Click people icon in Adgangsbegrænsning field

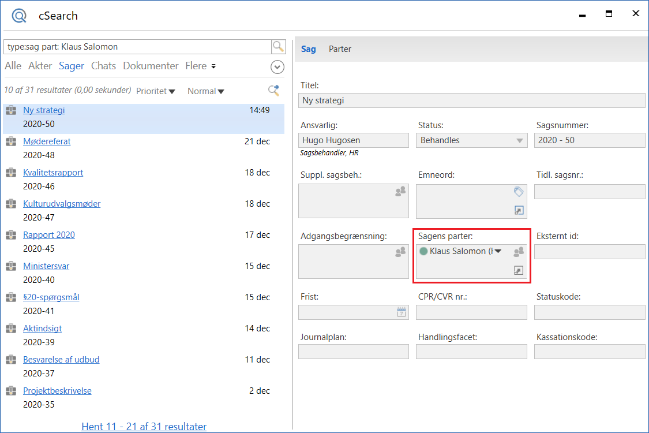(x=400, y=252)
